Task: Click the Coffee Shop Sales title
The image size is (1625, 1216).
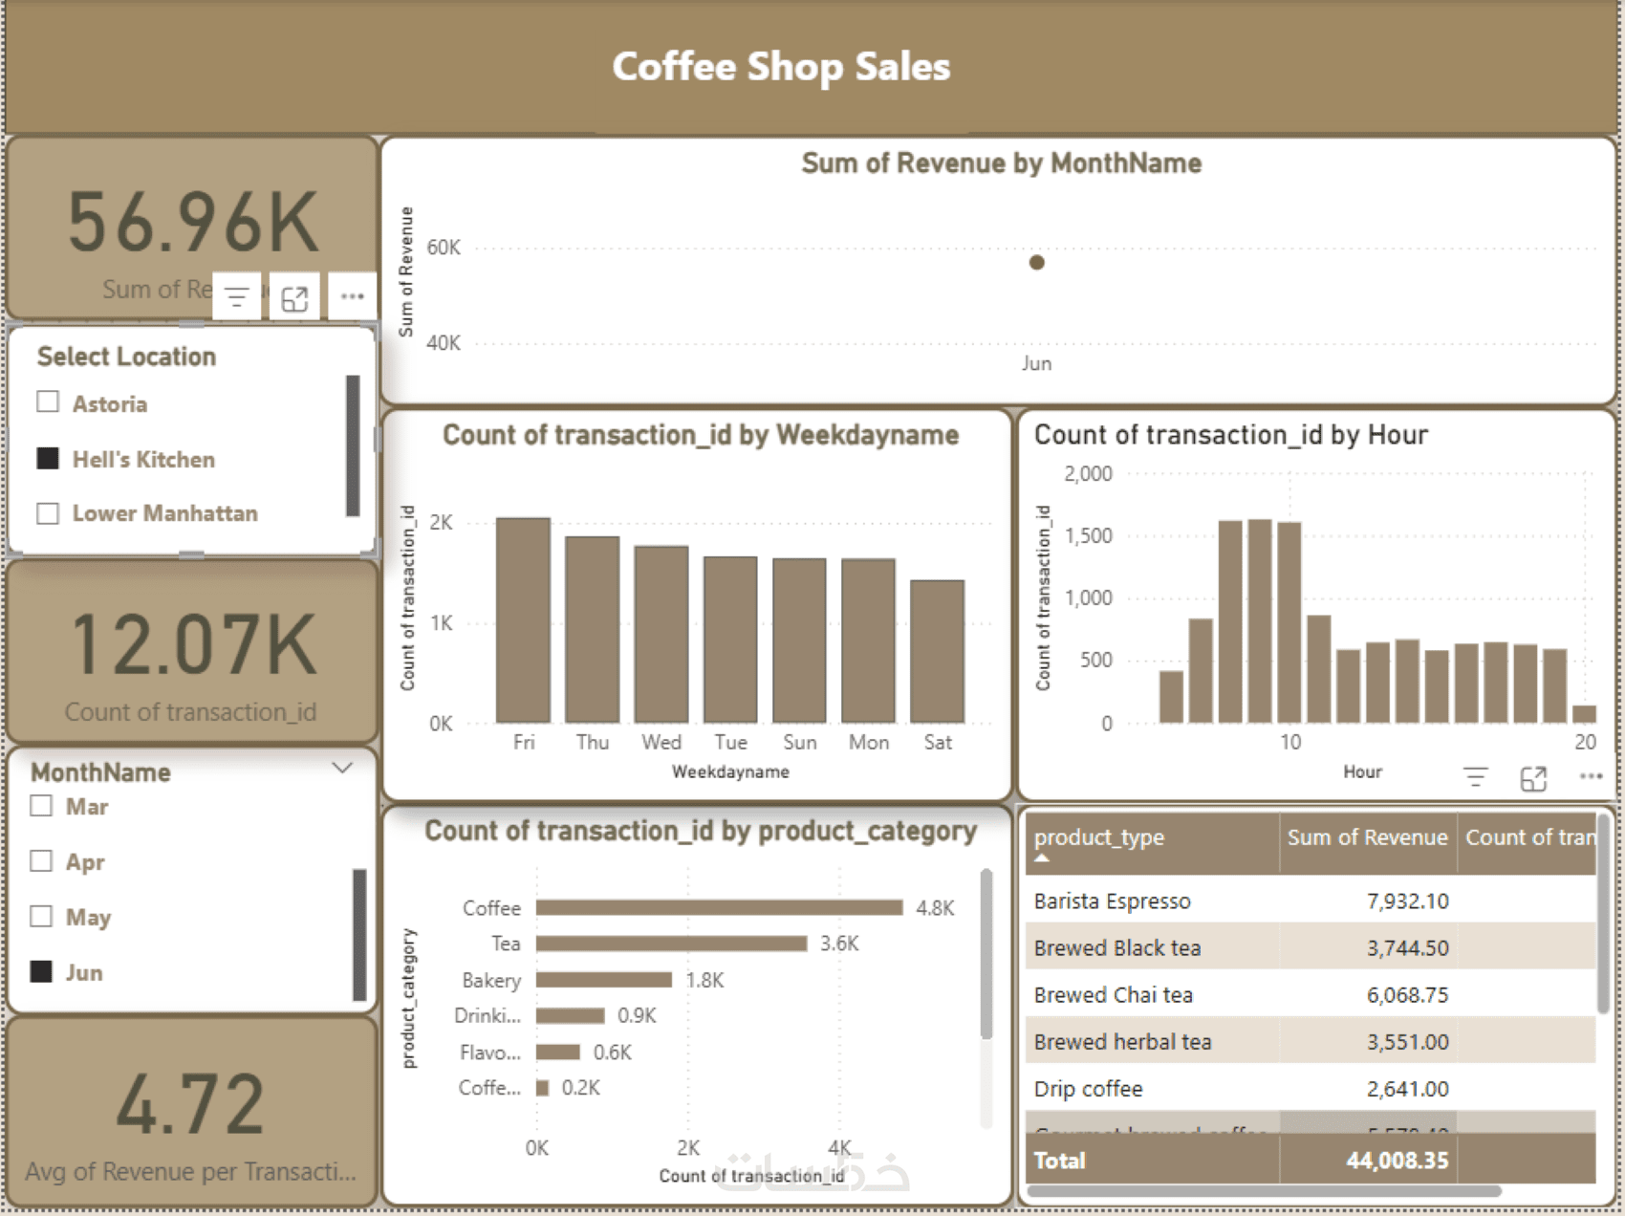Action: click(781, 66)
